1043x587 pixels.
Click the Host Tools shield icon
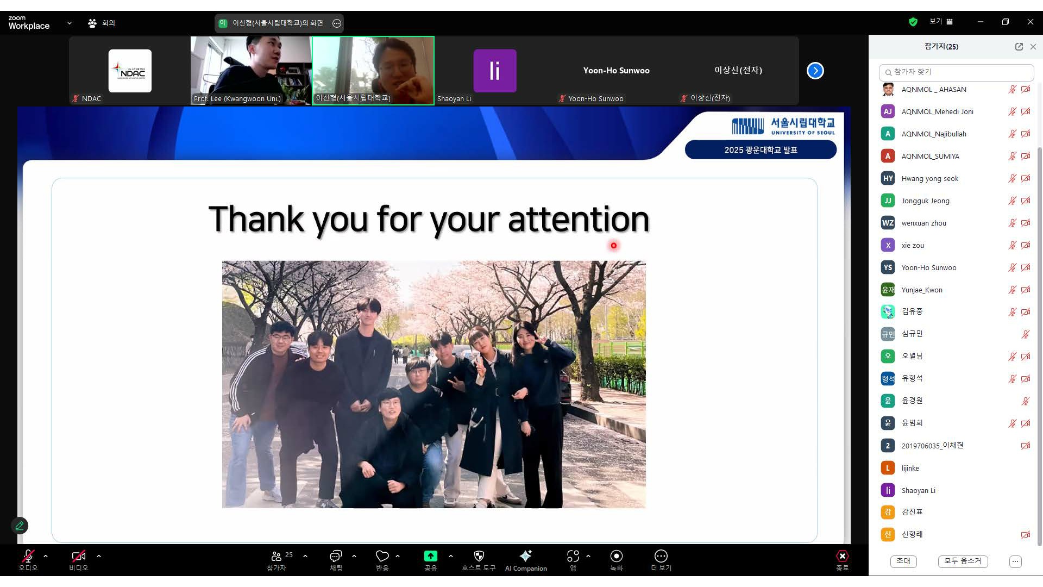[479, 556]
